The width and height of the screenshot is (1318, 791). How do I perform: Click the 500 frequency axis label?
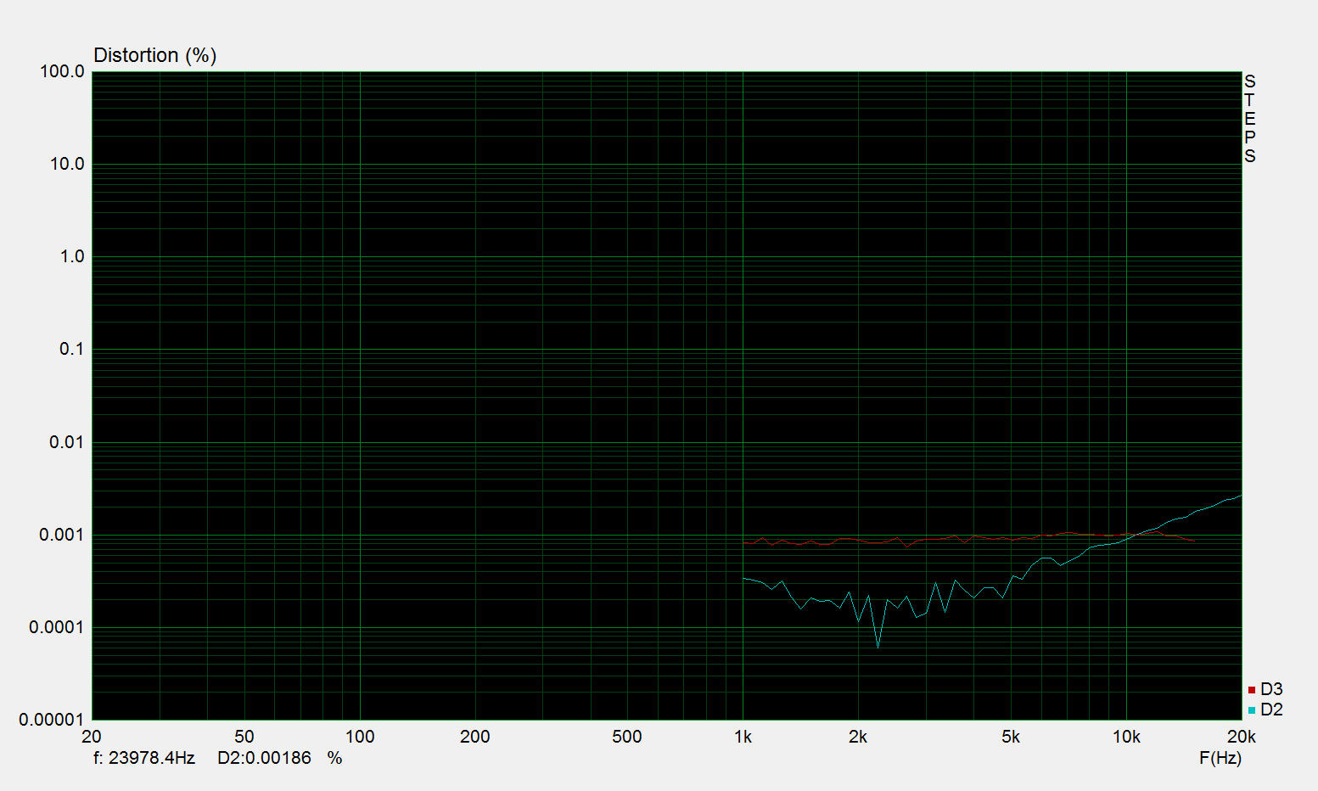627,737
